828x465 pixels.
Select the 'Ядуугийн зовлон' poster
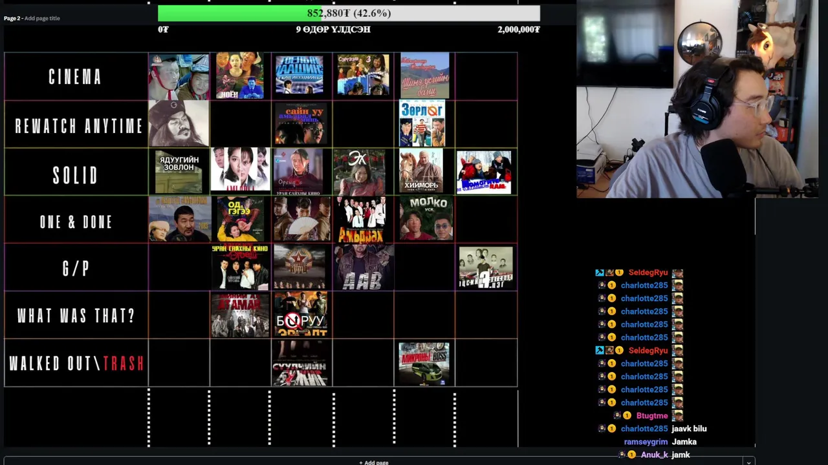pos(179,172)
